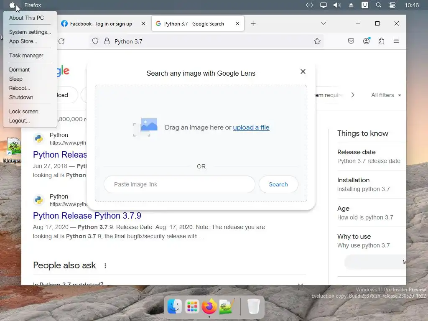Launch Task manager from the menu
Screen dimensions: 428x321
pos(26,56)
